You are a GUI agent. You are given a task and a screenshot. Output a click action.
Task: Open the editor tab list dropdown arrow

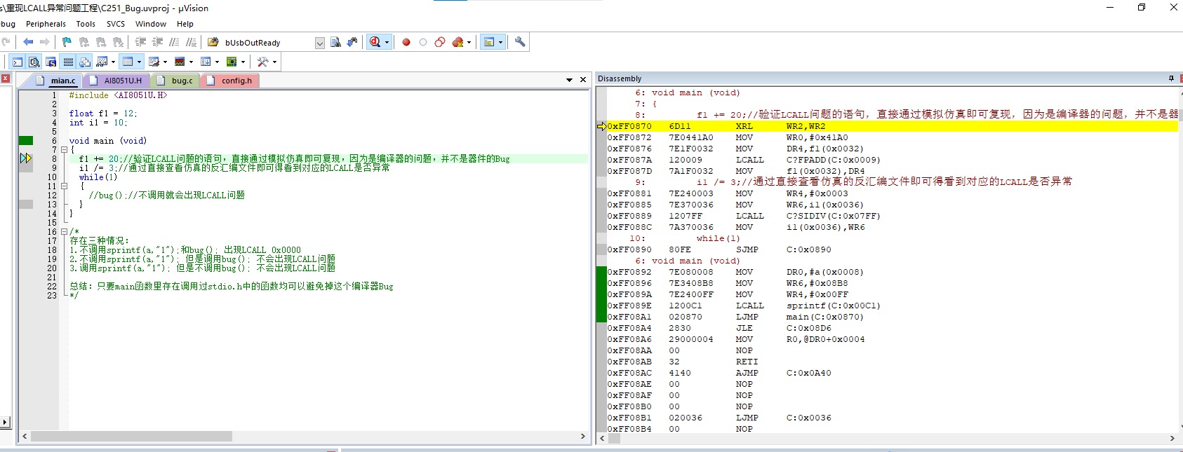(x=569, y=80)
